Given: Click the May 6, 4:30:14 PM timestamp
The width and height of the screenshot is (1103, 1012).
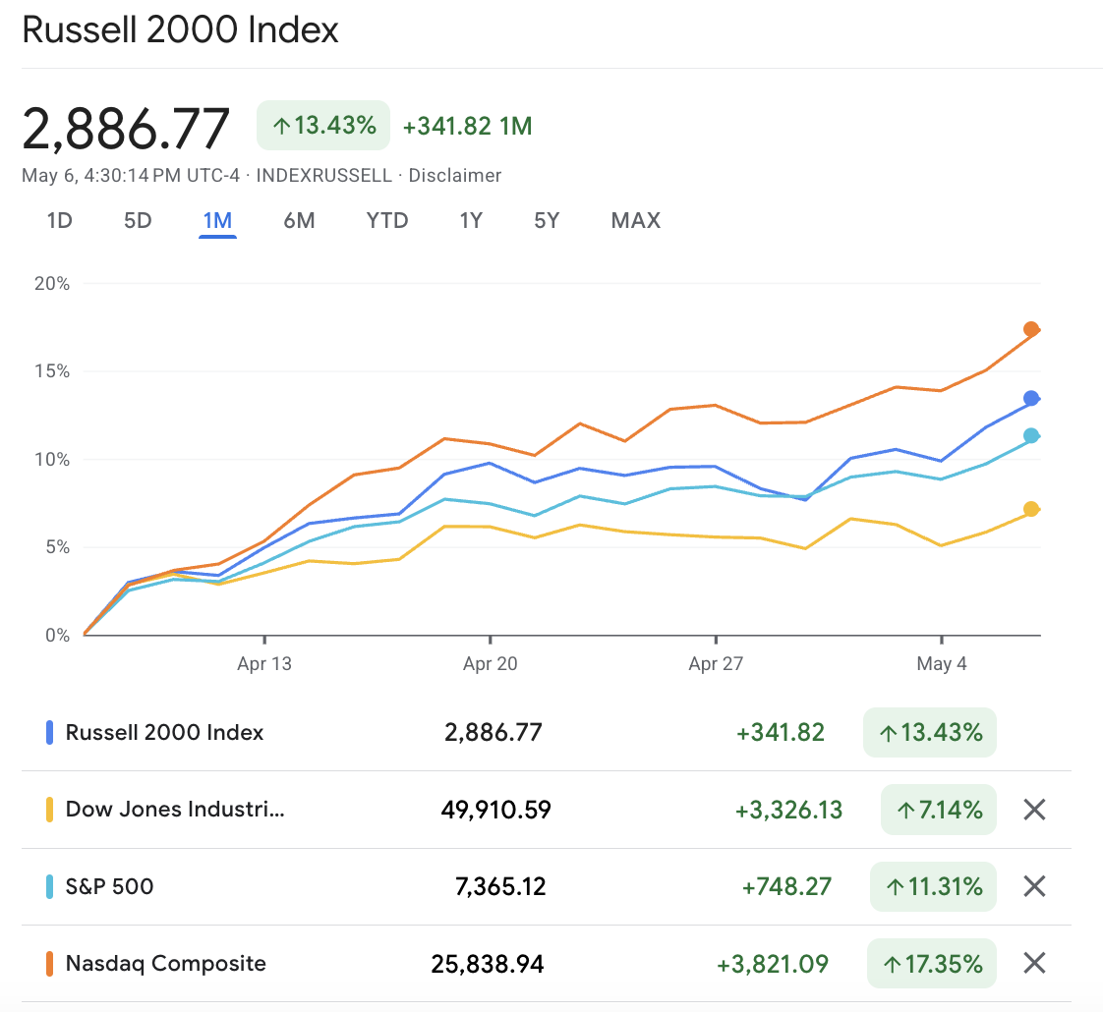Looking at the screenshot, I should (x=131, y=175).
